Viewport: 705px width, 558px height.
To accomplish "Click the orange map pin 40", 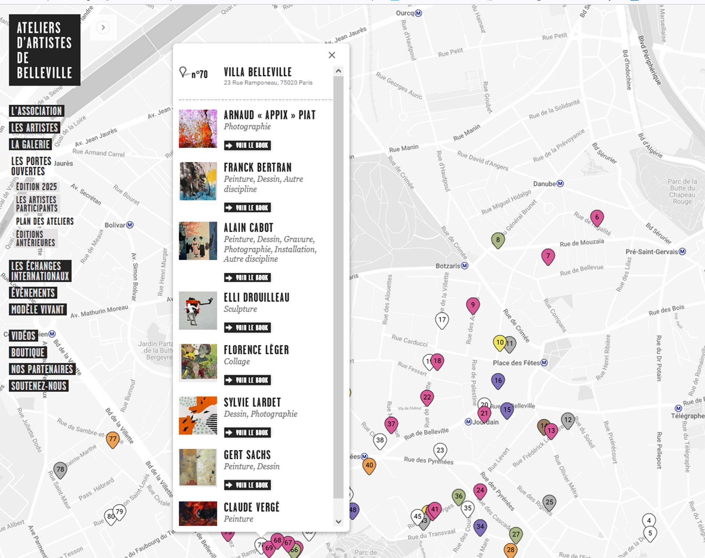I will click(369, 465).
